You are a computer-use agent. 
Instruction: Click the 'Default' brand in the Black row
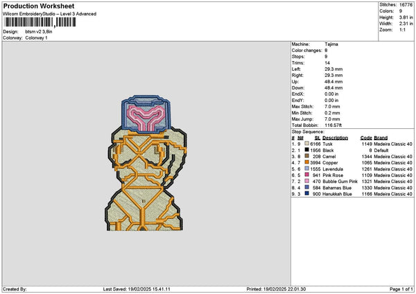(x=381, y=150)
